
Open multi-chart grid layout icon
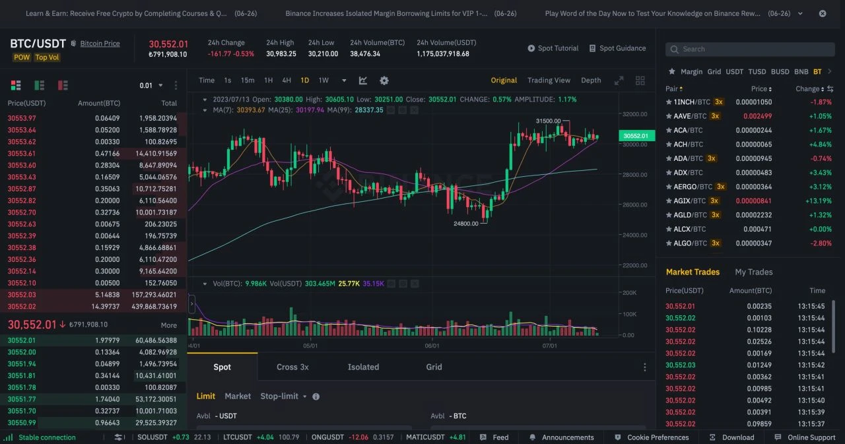click(x=640, y=80)
